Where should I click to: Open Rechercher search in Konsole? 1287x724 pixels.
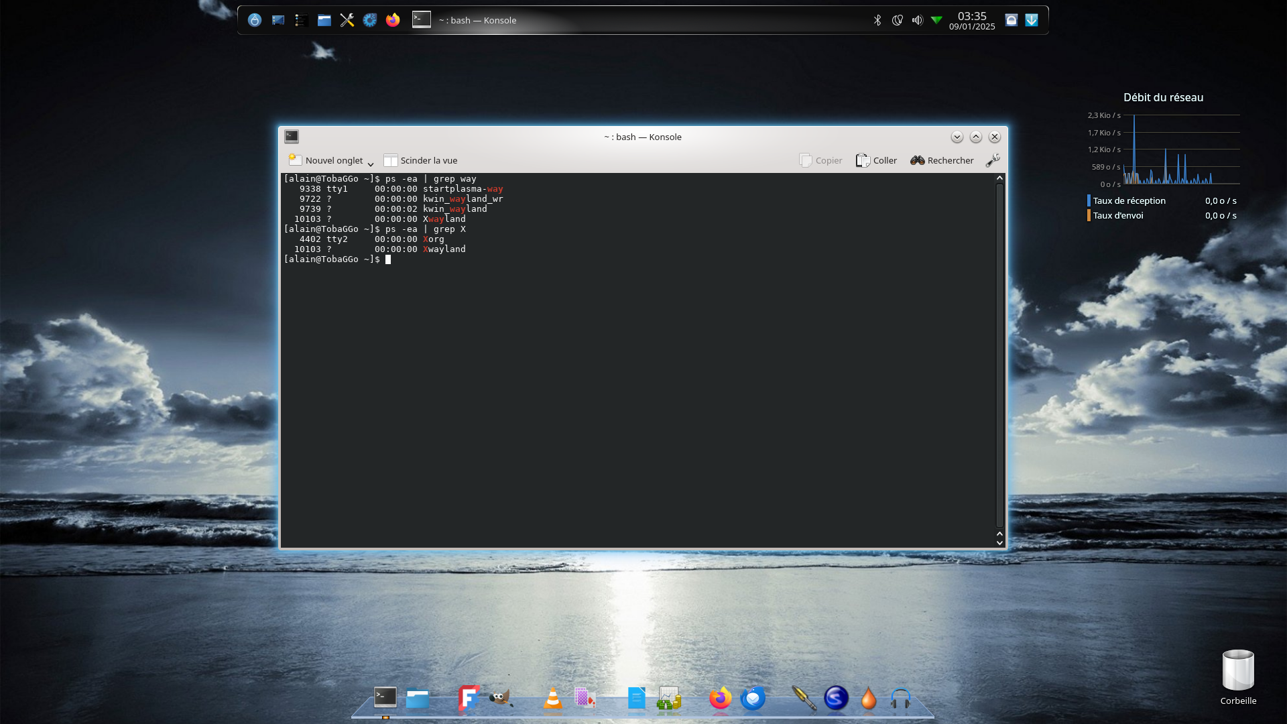click(x=942, y=160)
